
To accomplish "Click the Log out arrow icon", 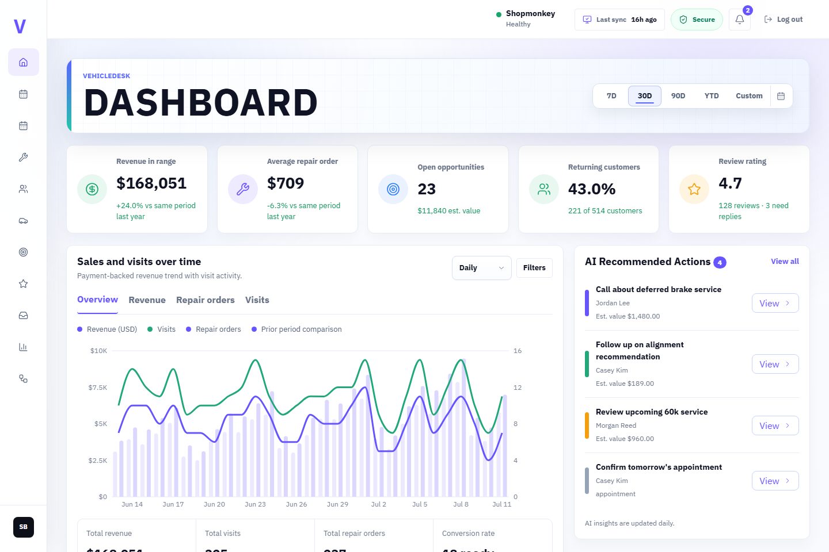I will [768, 20].
